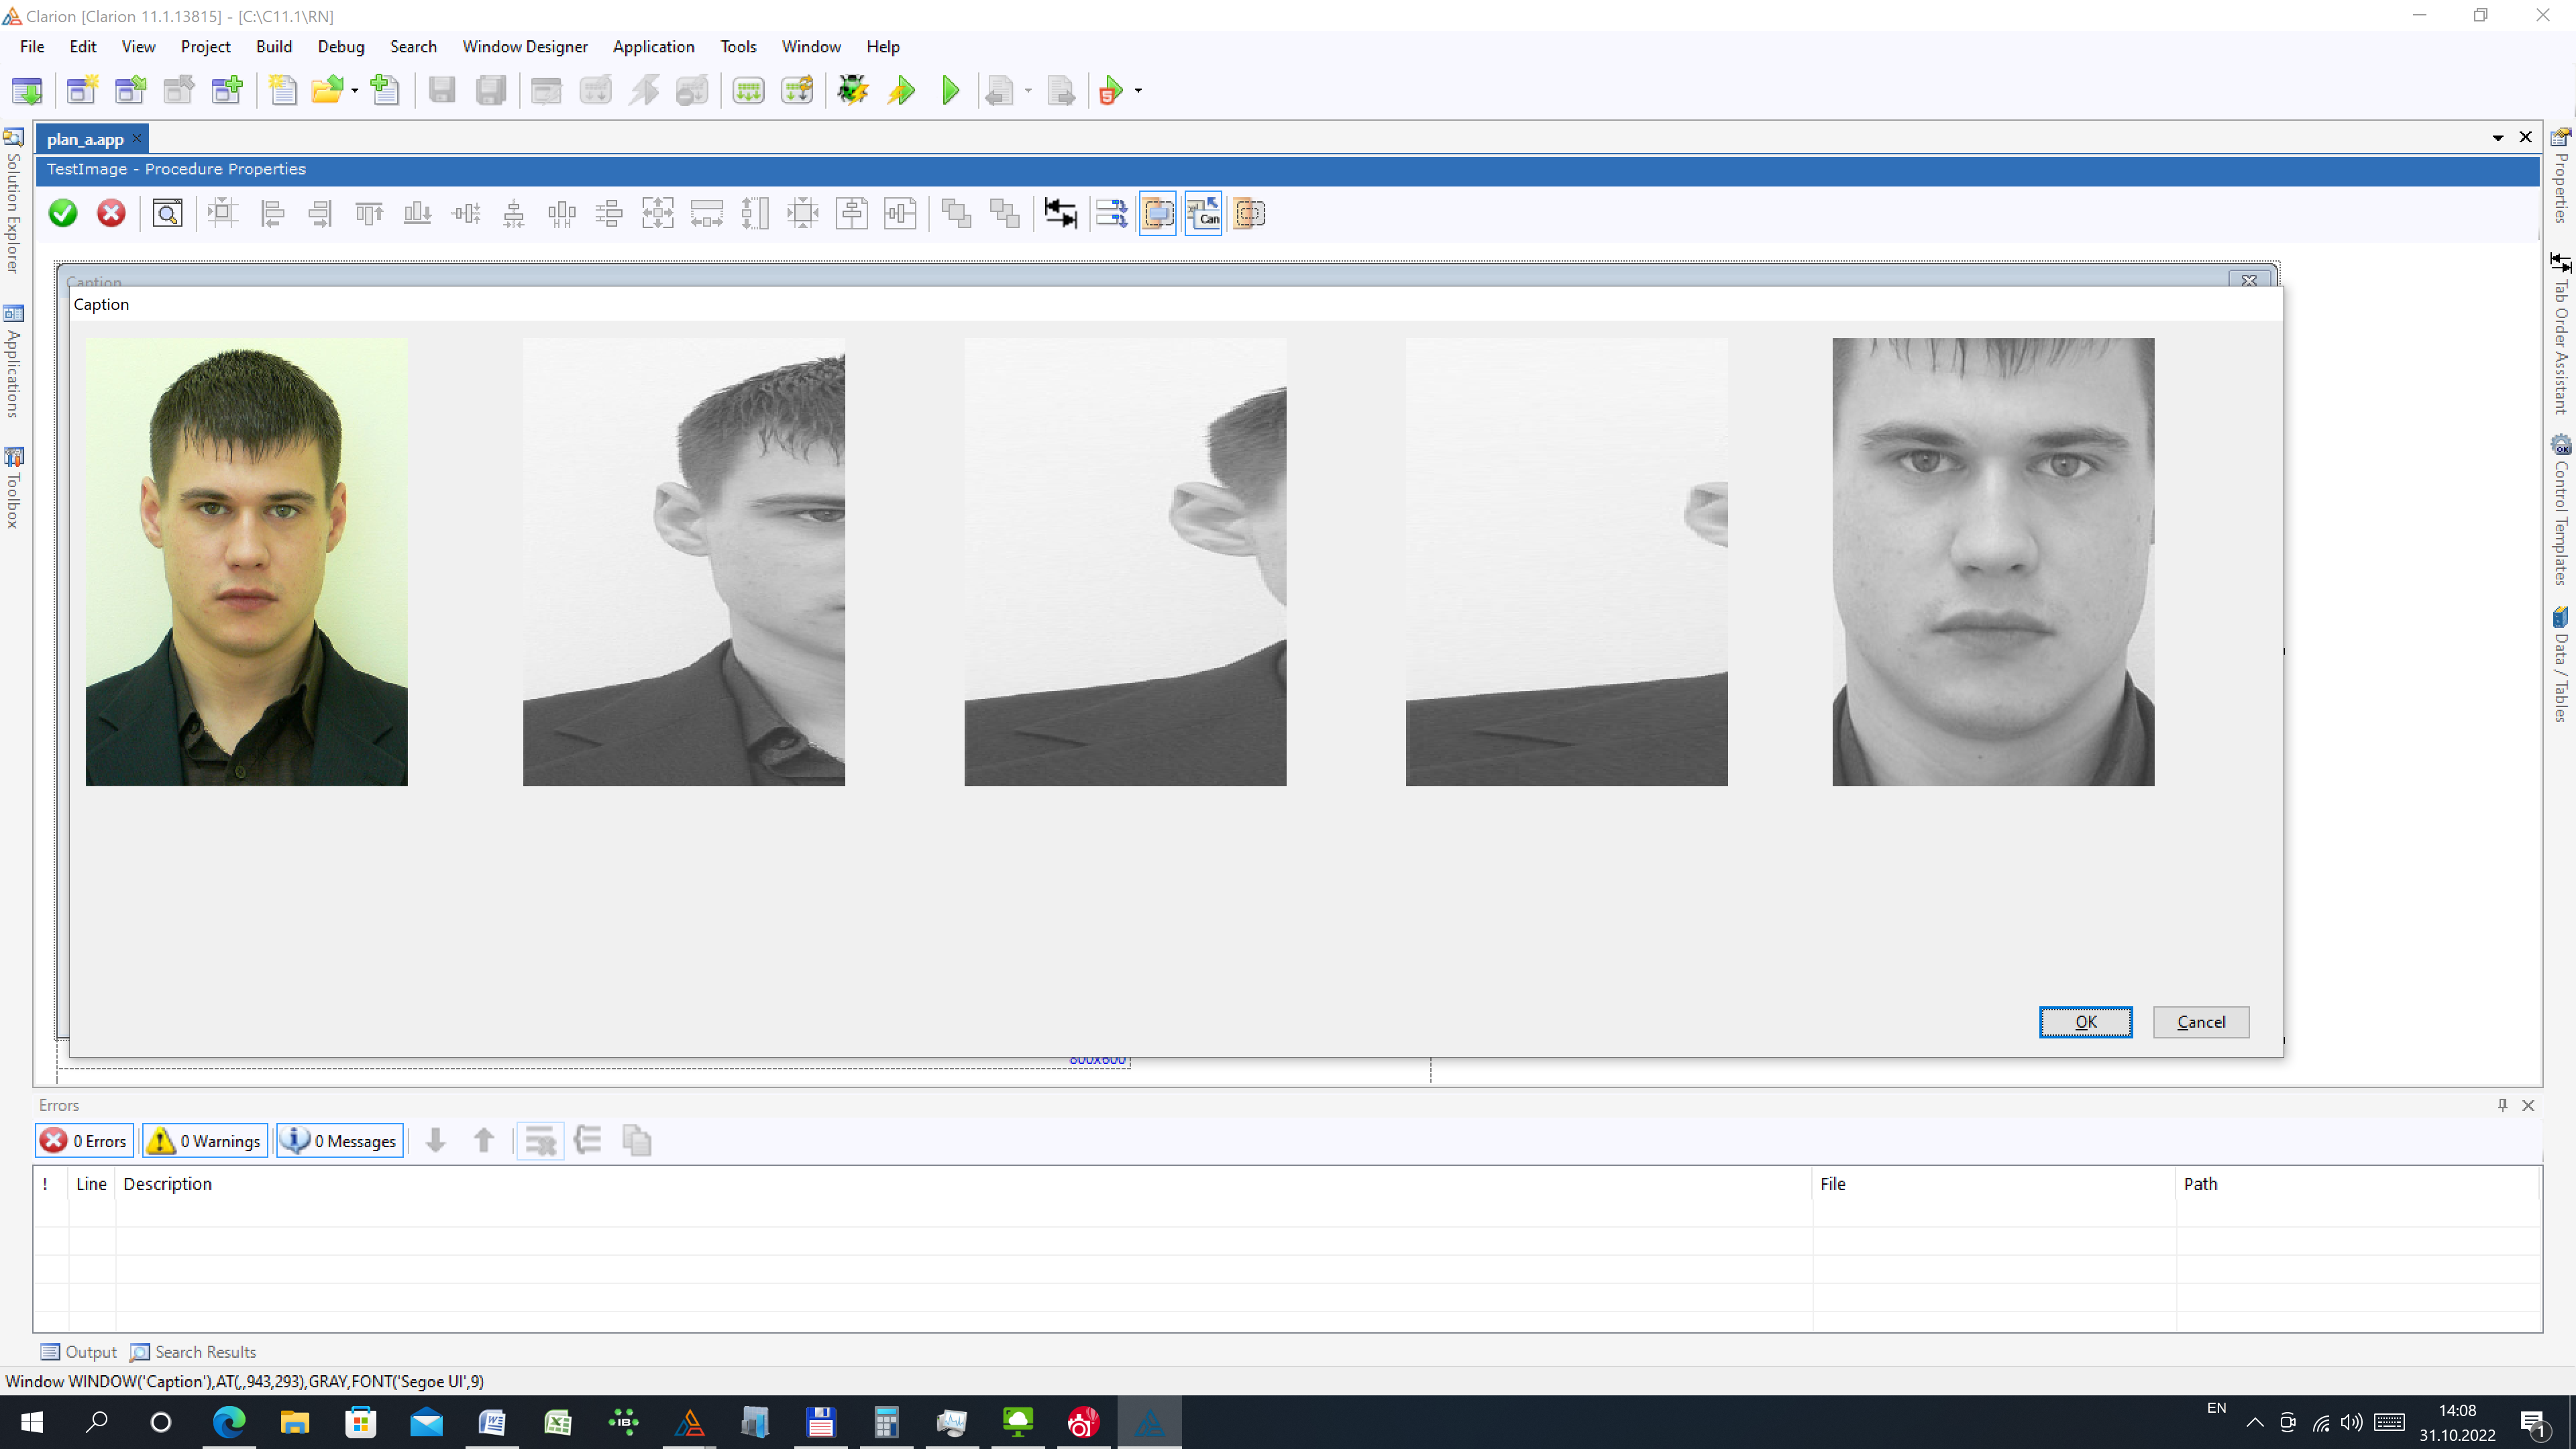Viewport: 2576px width, 1449px height.
Task: Select the OK button in designer
Action: 2085,1022
